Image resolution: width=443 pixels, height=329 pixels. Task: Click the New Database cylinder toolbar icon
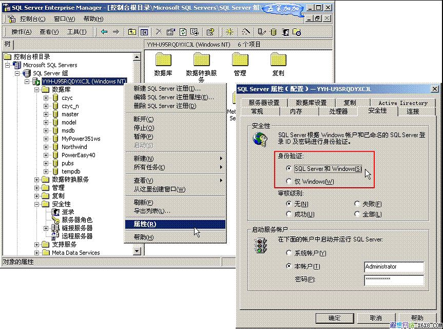click(273, 32)
